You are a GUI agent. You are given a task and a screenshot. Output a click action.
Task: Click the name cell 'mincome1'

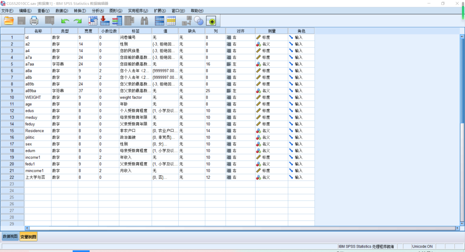[x=38, y=171]
